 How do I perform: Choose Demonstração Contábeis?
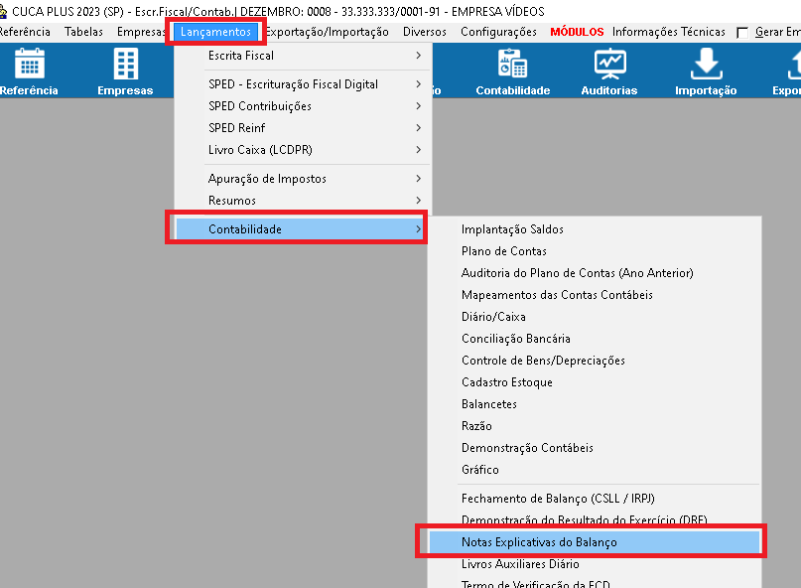click(x=595, y=448)
